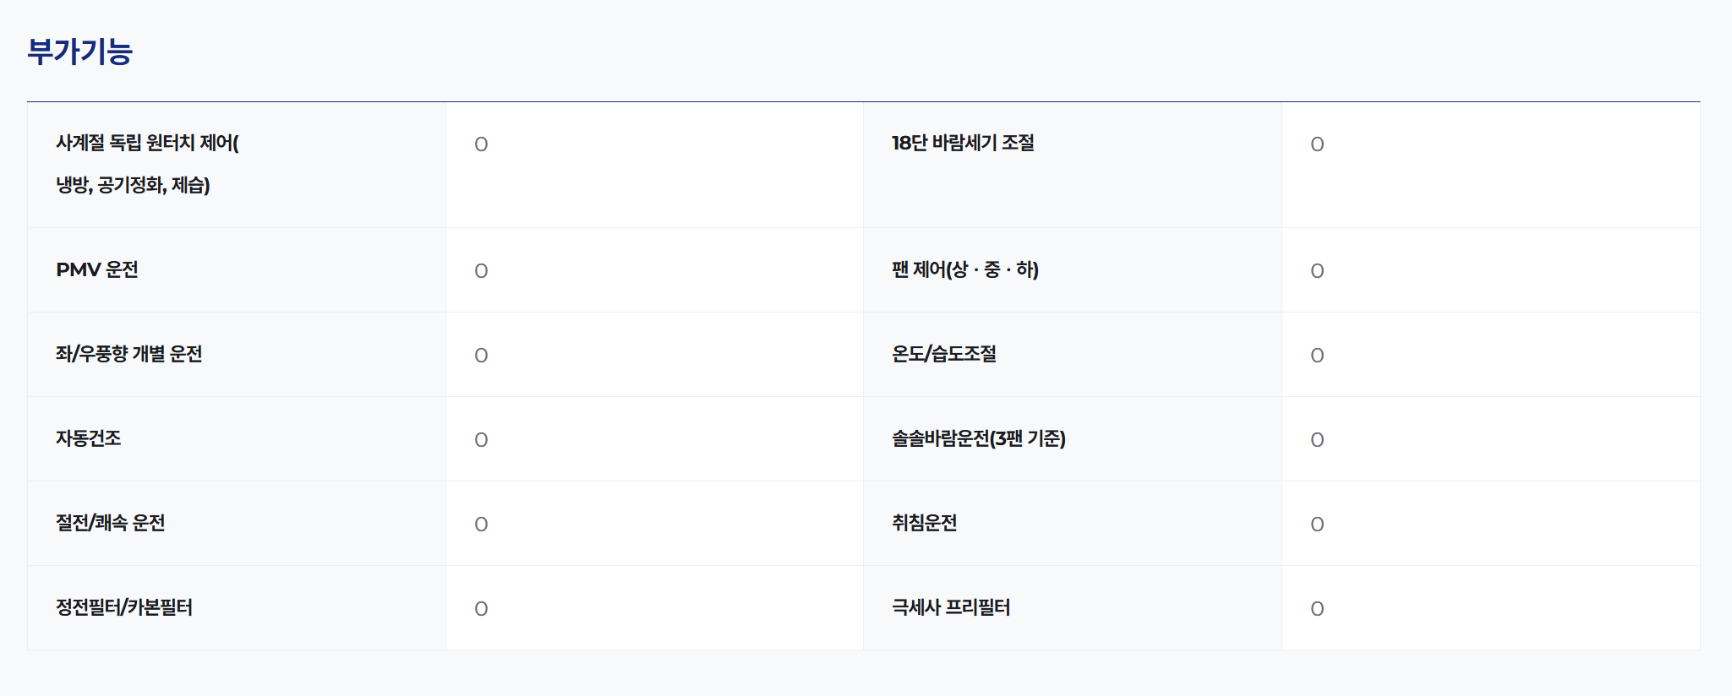The image size is (1732, 696).
Task: Click the O value for 절전/쾌속 운전
Action: [481, 525]
